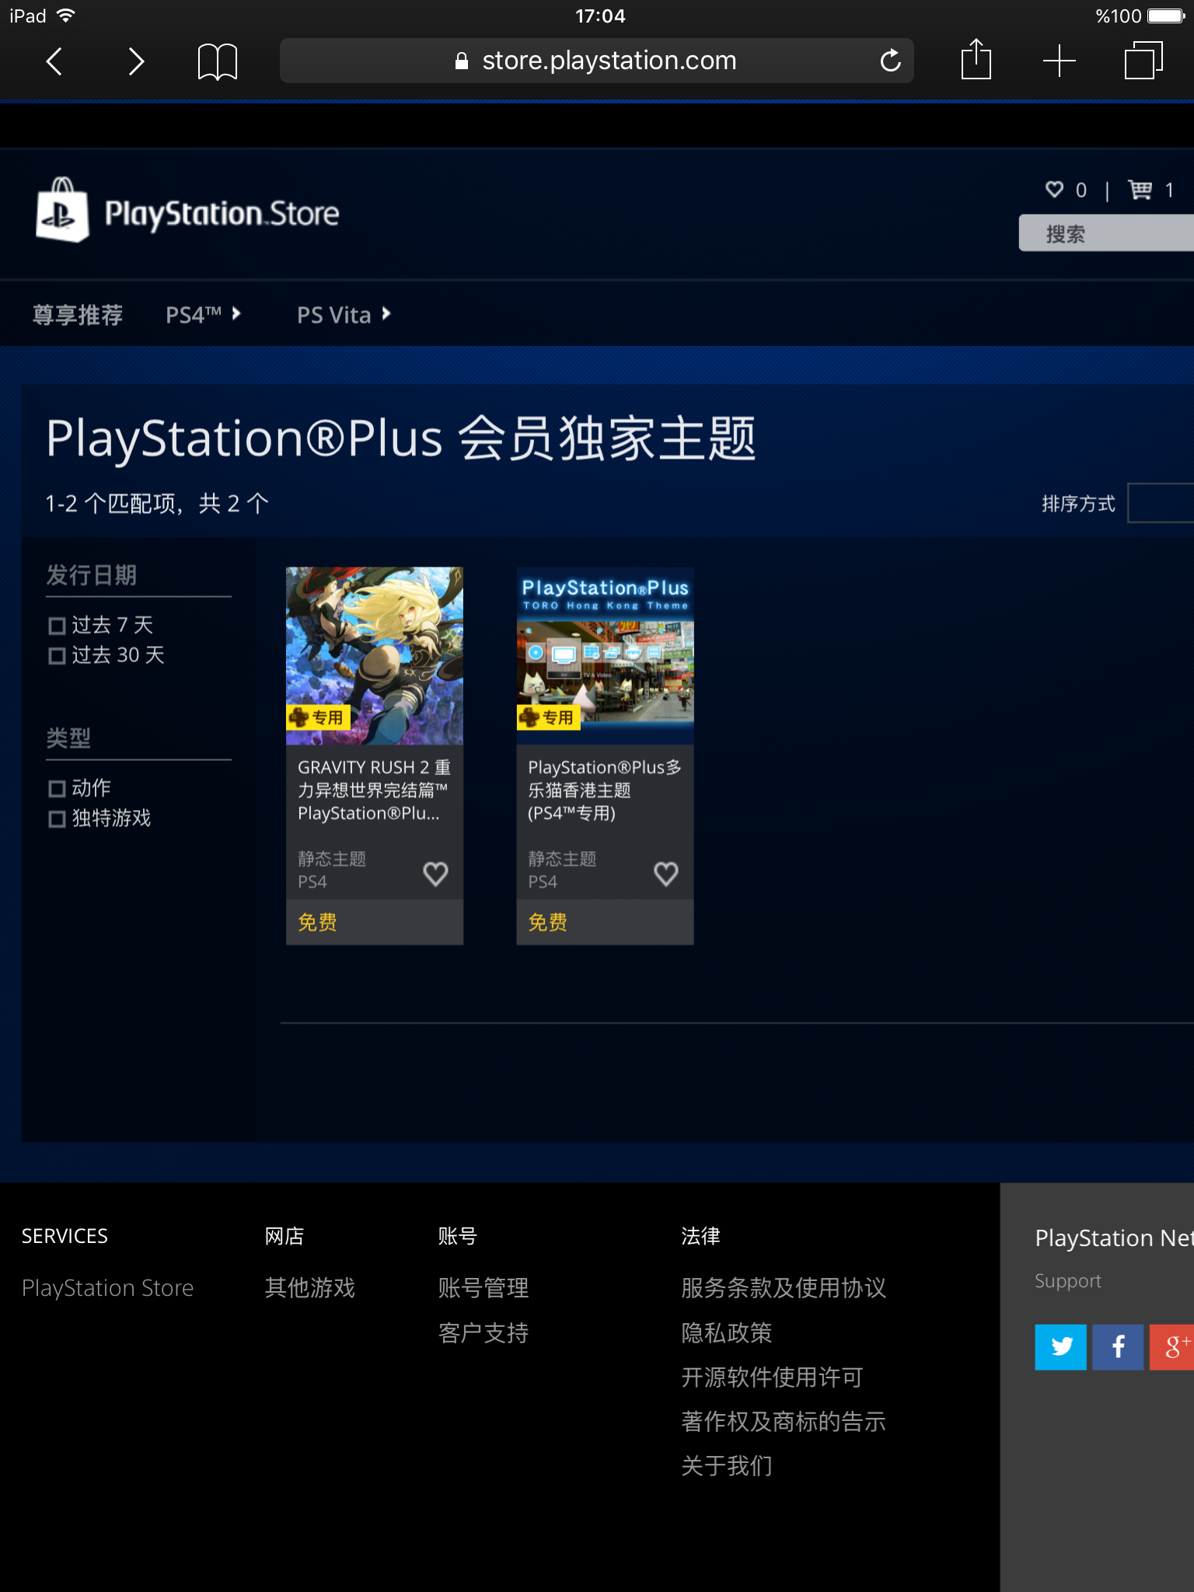This screenshot has width=1194, height=1592.
Task: Expand the PS4™ navigation menu
Action: tap(204, 315)
